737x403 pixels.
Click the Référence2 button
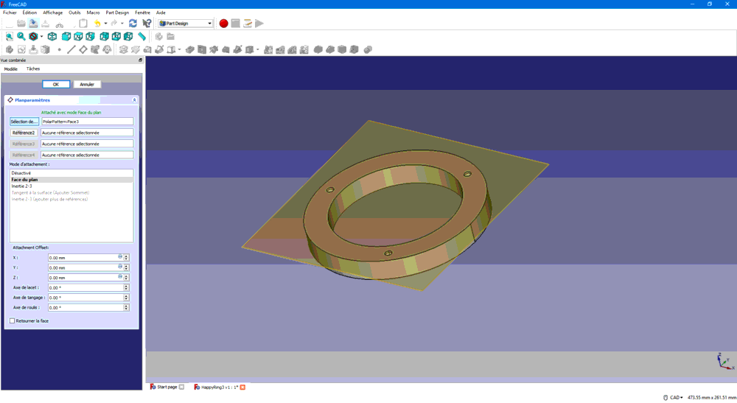pos(24,133)
